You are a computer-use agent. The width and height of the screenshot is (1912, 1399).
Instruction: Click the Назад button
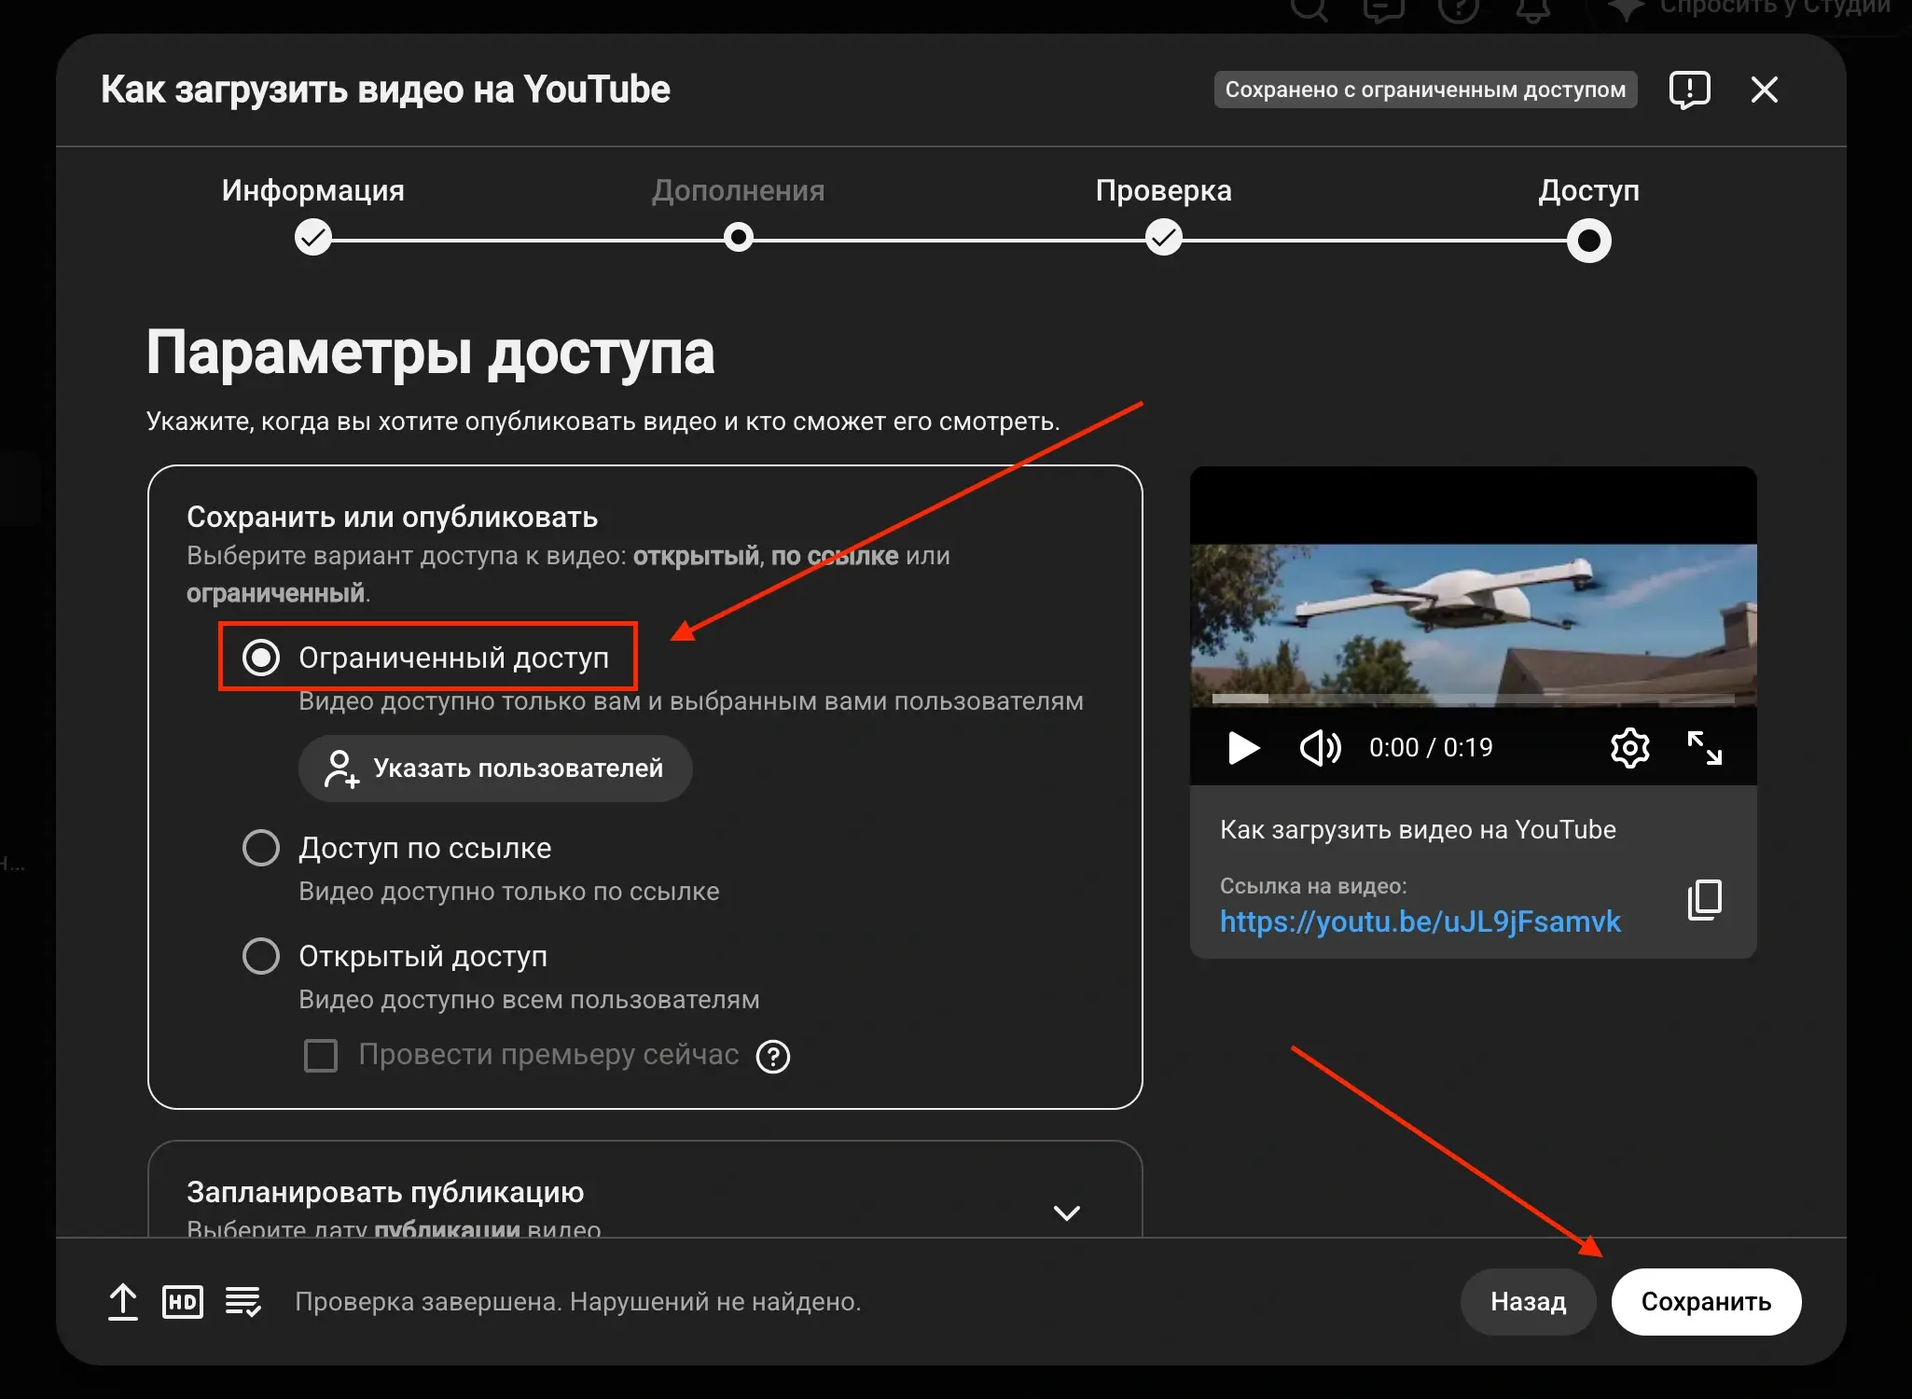coord(1528,1301)
